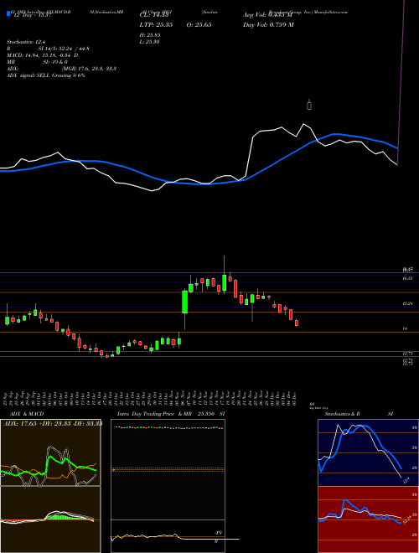Open the ADX indicator panel
The height and width of the screenshot is (553, 419).
[50, 452]
